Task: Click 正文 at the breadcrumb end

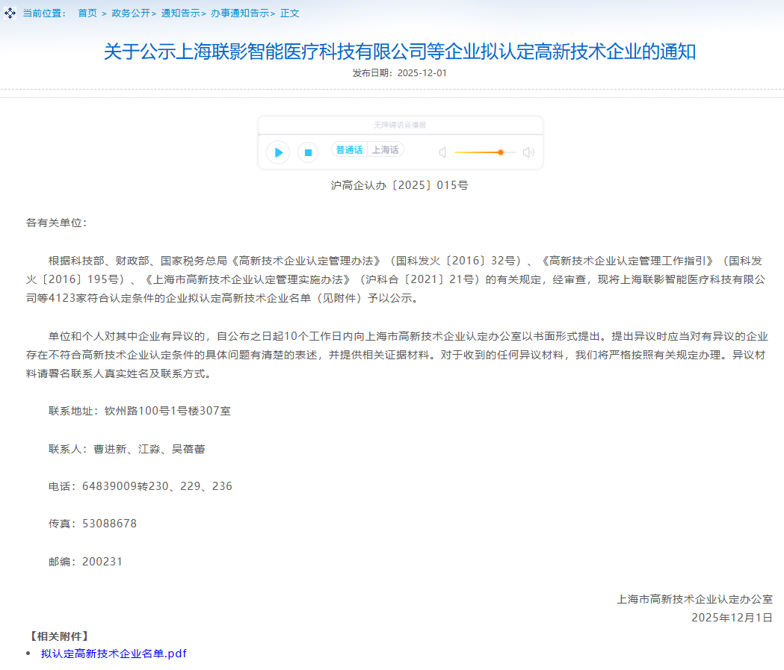Action: pyautogui.click(x=290, y=13)
